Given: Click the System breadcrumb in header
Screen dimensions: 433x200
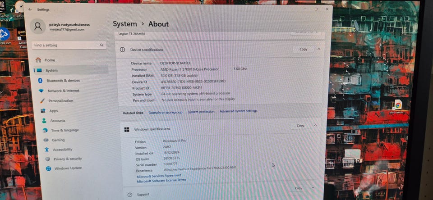Looking at the screenshot, I should [x=125, y=24].
